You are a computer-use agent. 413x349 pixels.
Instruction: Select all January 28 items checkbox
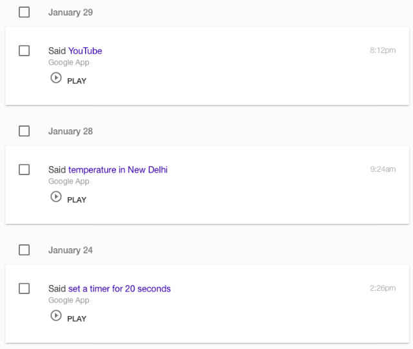coord(25,131)
